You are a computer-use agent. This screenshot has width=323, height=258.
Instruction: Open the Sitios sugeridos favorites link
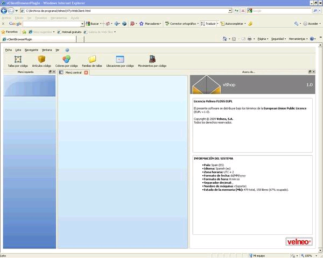tap(41, 32)
